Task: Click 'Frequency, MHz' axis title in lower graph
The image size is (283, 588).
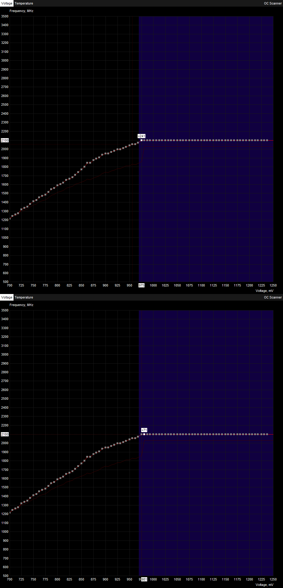Action: click(21, 305)
